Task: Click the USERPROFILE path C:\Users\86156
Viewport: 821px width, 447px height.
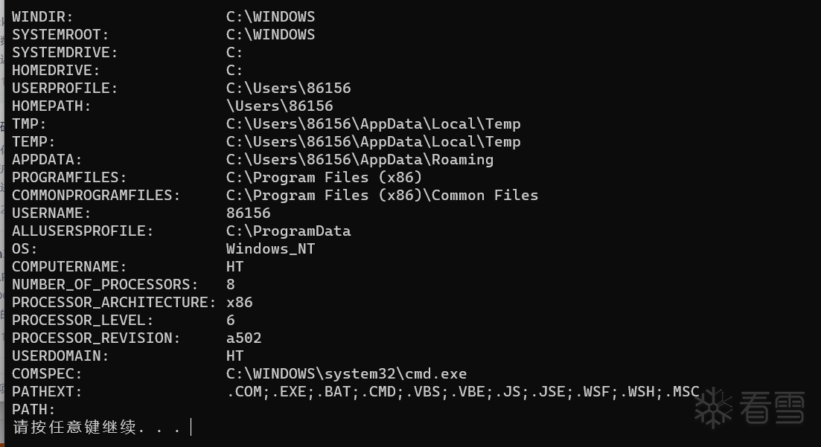Action: [x=288, y=89]
